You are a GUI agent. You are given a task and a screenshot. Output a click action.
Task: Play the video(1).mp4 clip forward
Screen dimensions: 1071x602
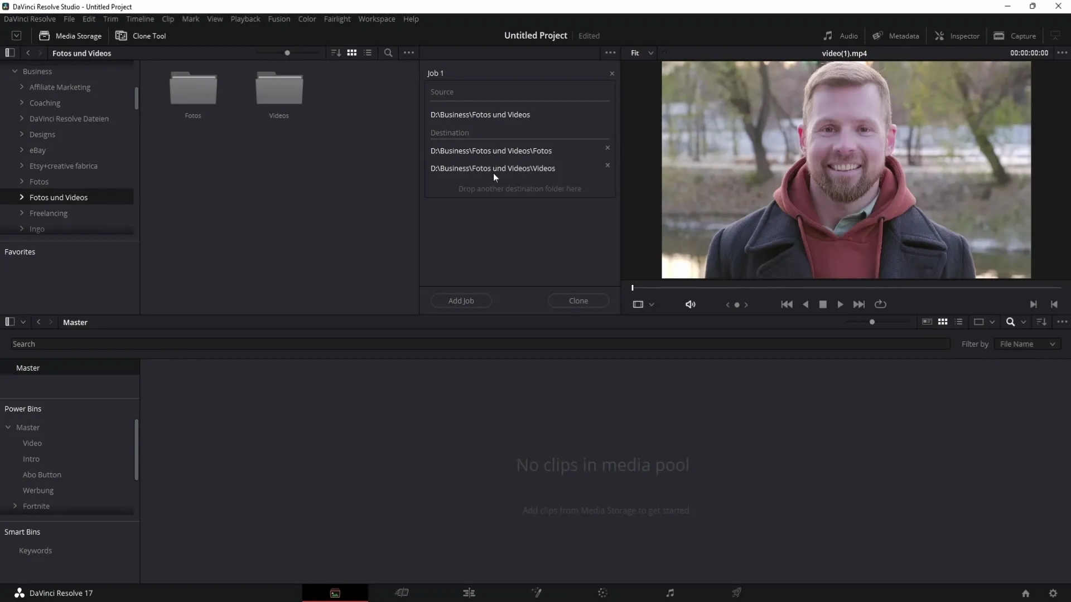[x=840, y=304]
